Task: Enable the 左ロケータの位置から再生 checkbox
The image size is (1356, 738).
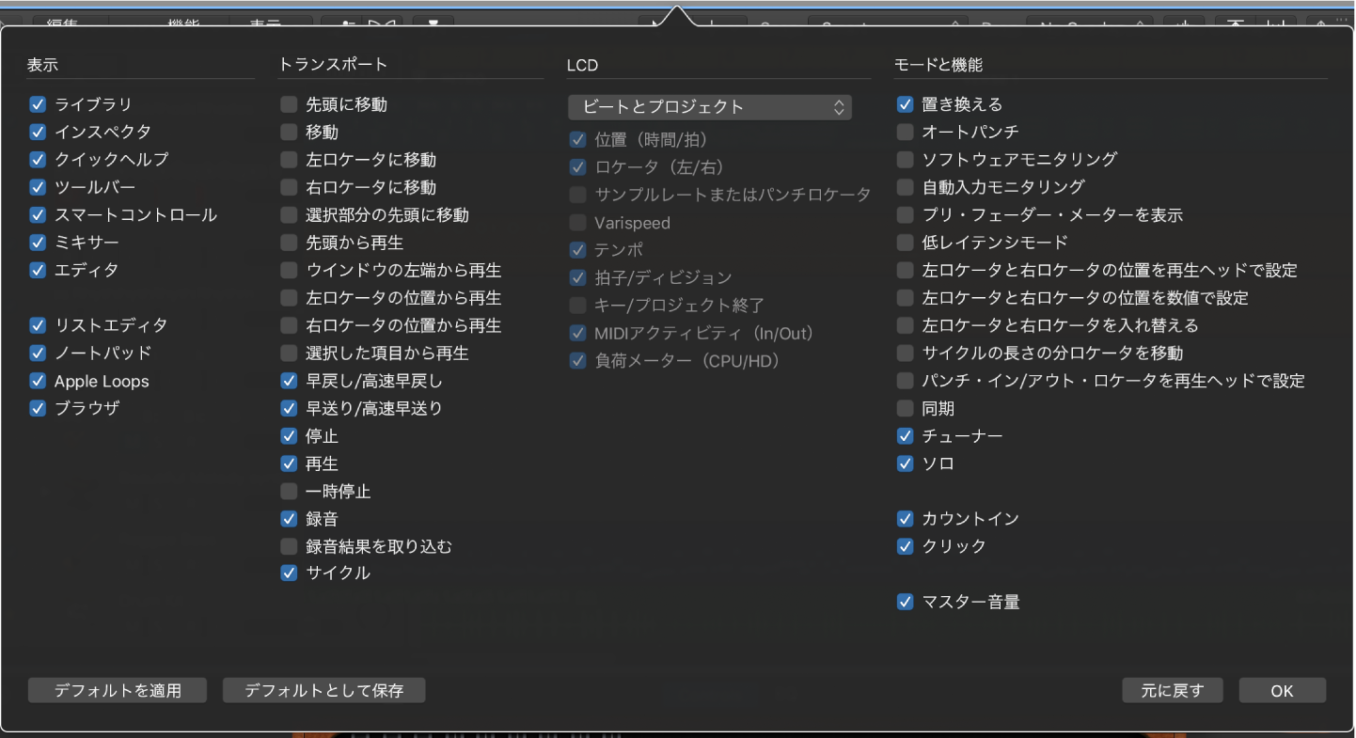Action: pyautogui.click(x=289, y=298)
